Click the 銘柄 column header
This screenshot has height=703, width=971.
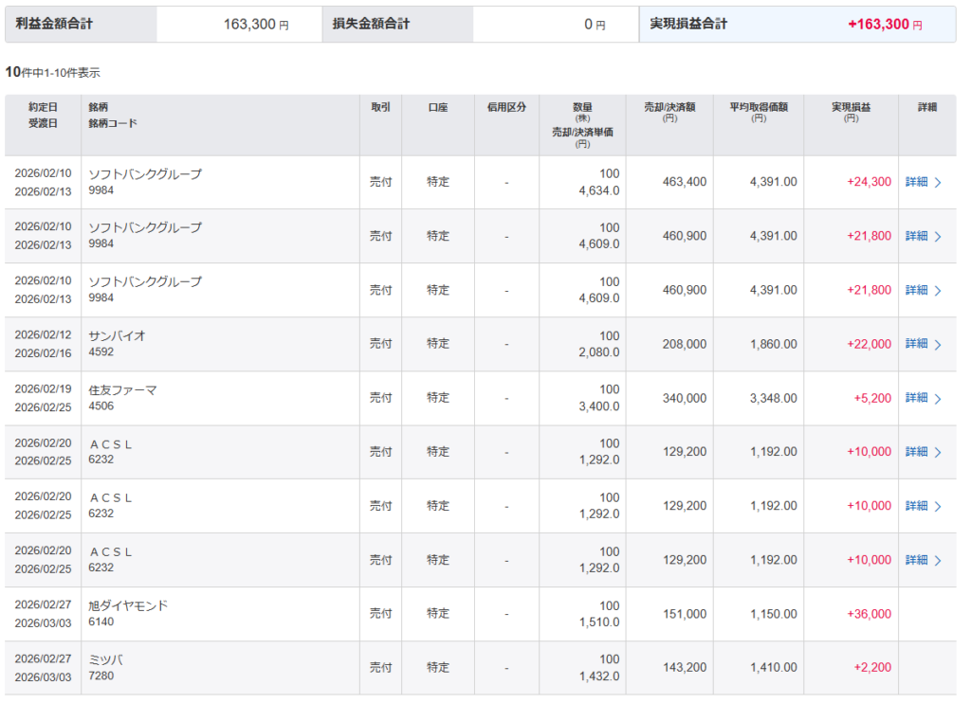click(99, 107)
